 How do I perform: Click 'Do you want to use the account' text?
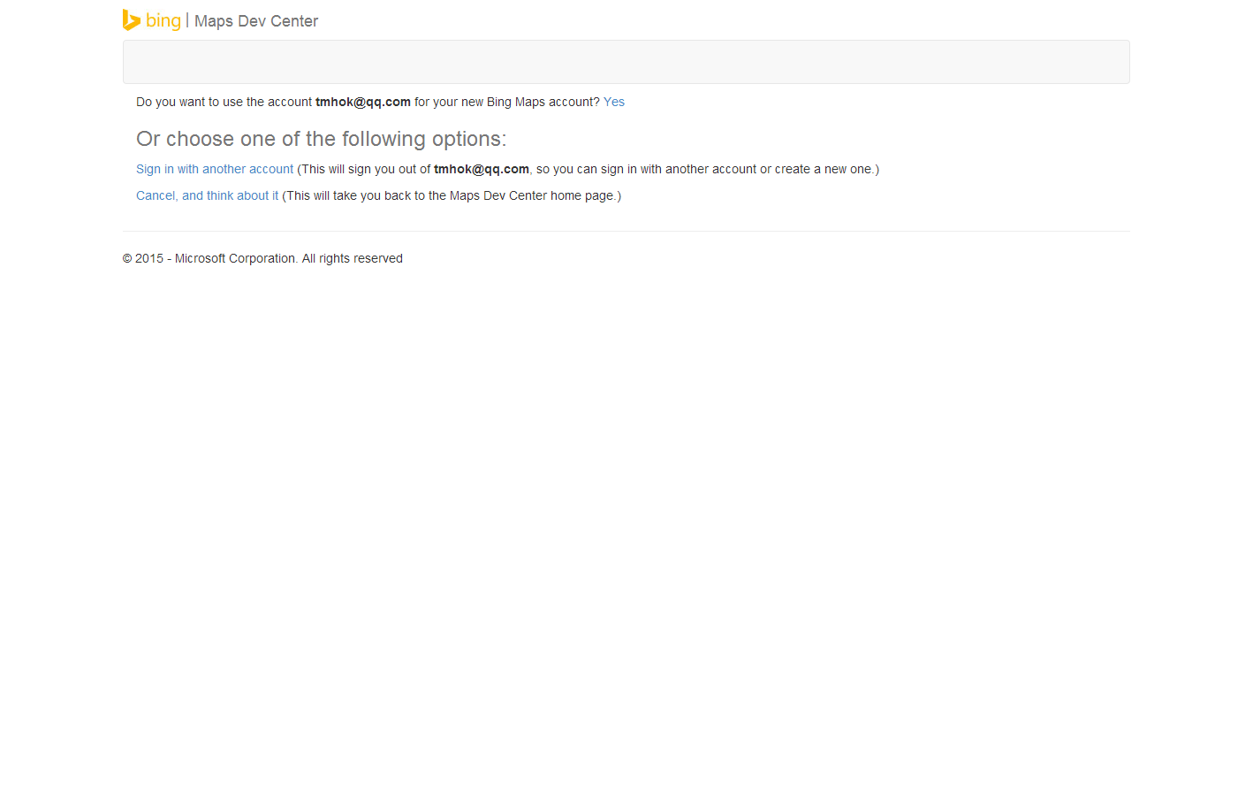pyautogui.click(x=224, y=103)
